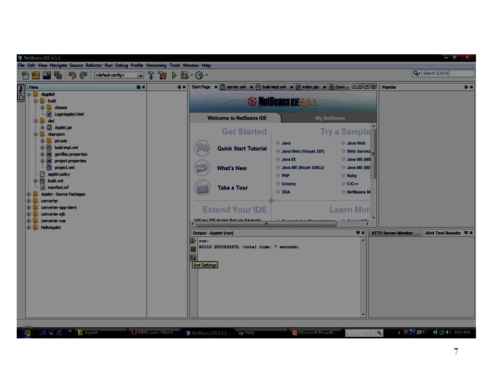Minimize the Files panel
501x376 pixels.
138,87
